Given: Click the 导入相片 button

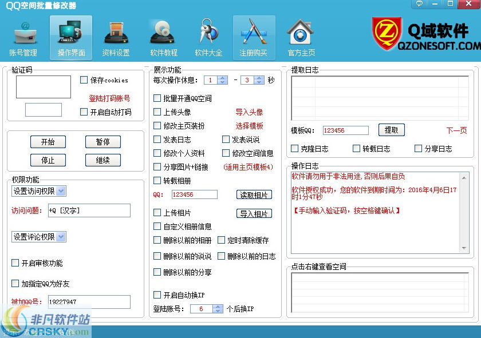Looking at the screenshot, I should coord(254,213).
